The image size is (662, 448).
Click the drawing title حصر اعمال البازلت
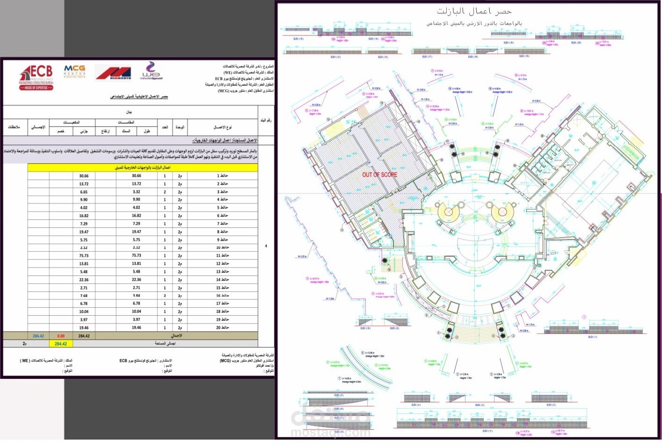coord(474,11)
